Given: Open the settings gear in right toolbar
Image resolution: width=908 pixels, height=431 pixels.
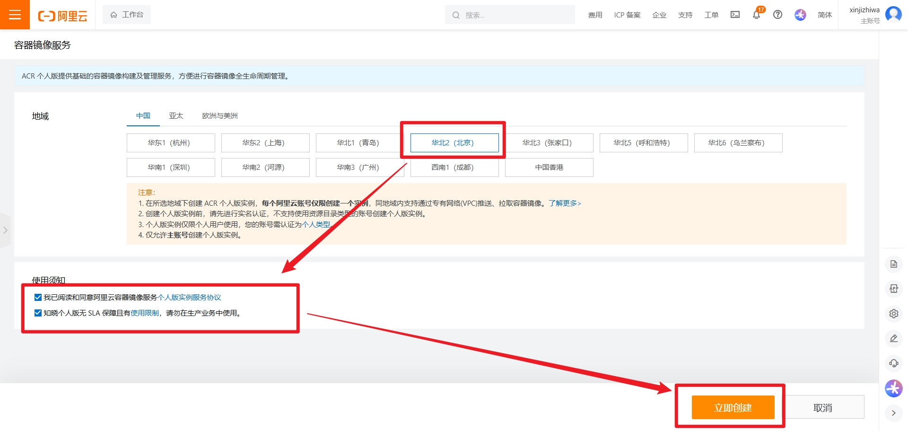Looking at the screenshot, I should (x=893, y=314).
